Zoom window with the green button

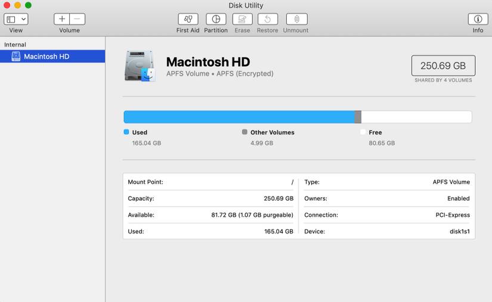[x=28, y=5]
